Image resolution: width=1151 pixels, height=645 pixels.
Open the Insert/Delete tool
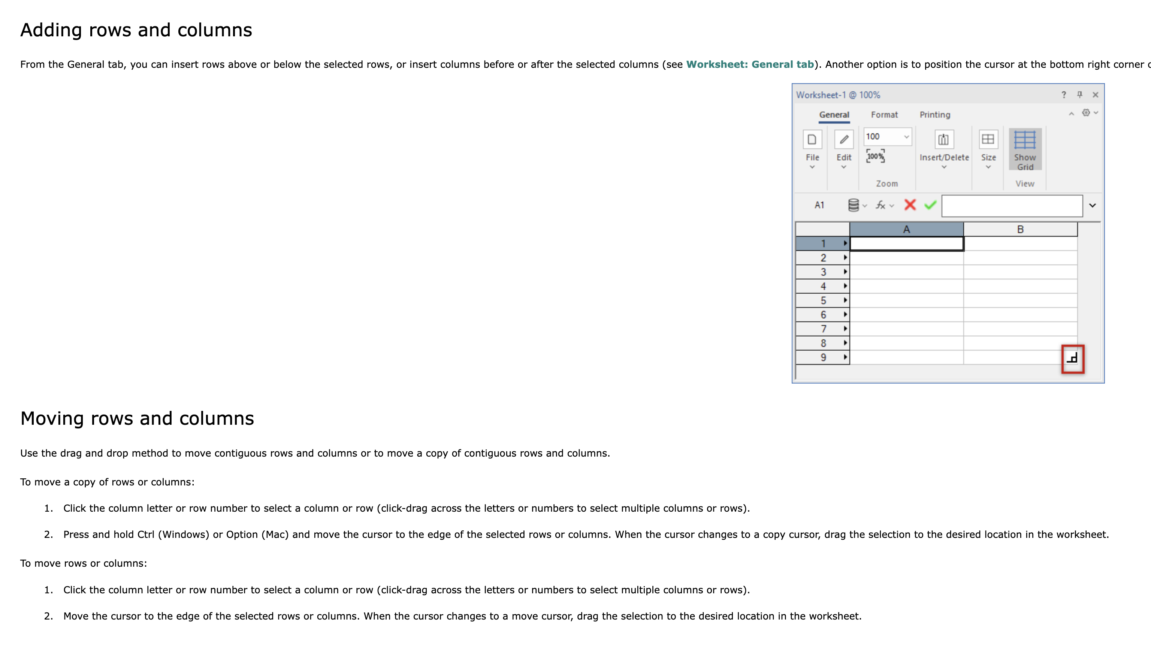coord(944,139)
